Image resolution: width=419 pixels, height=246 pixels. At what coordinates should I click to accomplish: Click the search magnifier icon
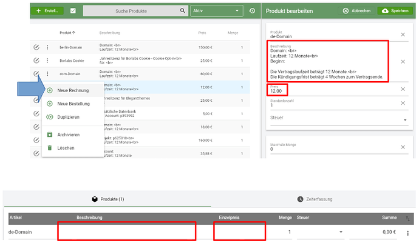pos(183,11)
